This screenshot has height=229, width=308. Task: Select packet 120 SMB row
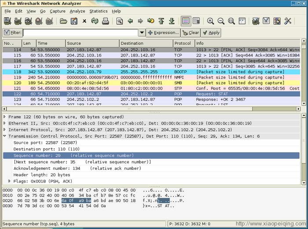pyautogui.click(x=151, y=83)
